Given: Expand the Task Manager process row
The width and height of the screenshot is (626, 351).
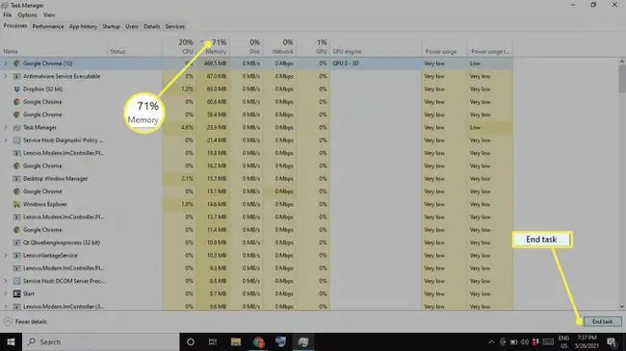Looking at the screenshot, I should (6, 128).
